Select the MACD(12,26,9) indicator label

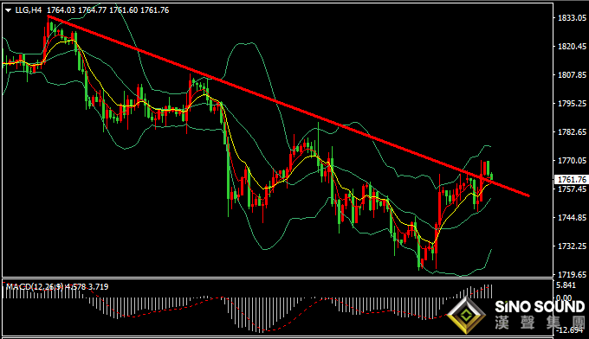[x=35, y=287]
